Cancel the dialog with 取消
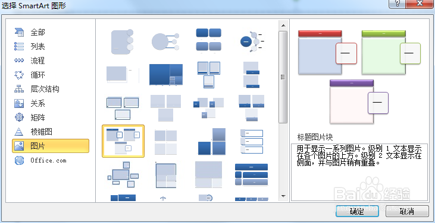The image size is (435, 223). pos(407,212)
